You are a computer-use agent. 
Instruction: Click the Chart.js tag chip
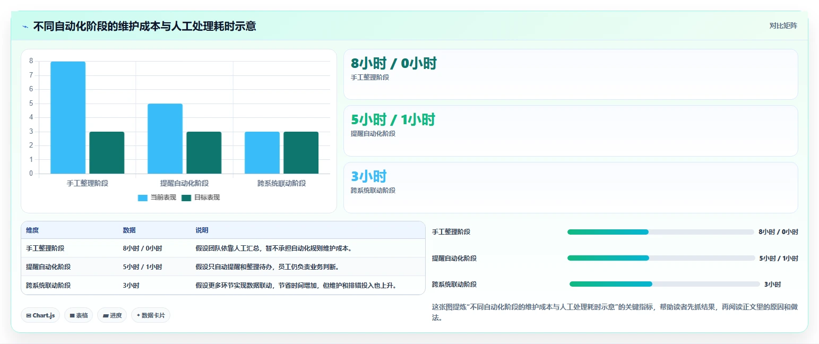coord(40,315)
